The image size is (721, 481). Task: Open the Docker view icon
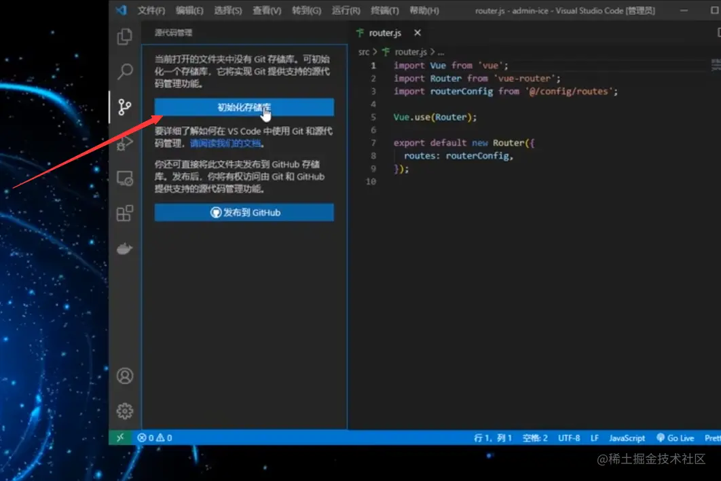click(125, 248)
